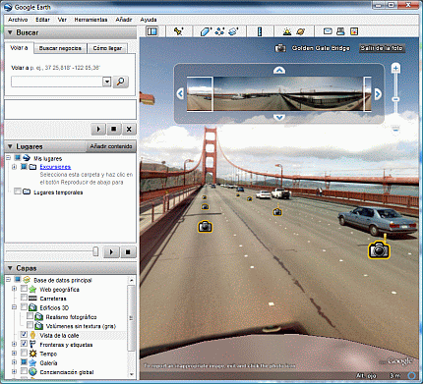Collapse the Lugares panel triangle
This screenshot has width=423, height=384.
10,146
